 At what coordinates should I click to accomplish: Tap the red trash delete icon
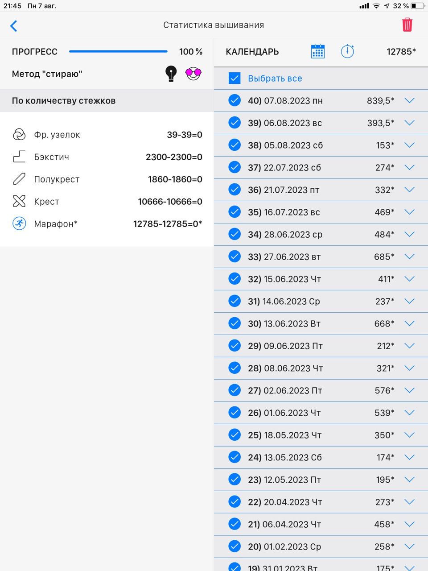click(407, 25)
